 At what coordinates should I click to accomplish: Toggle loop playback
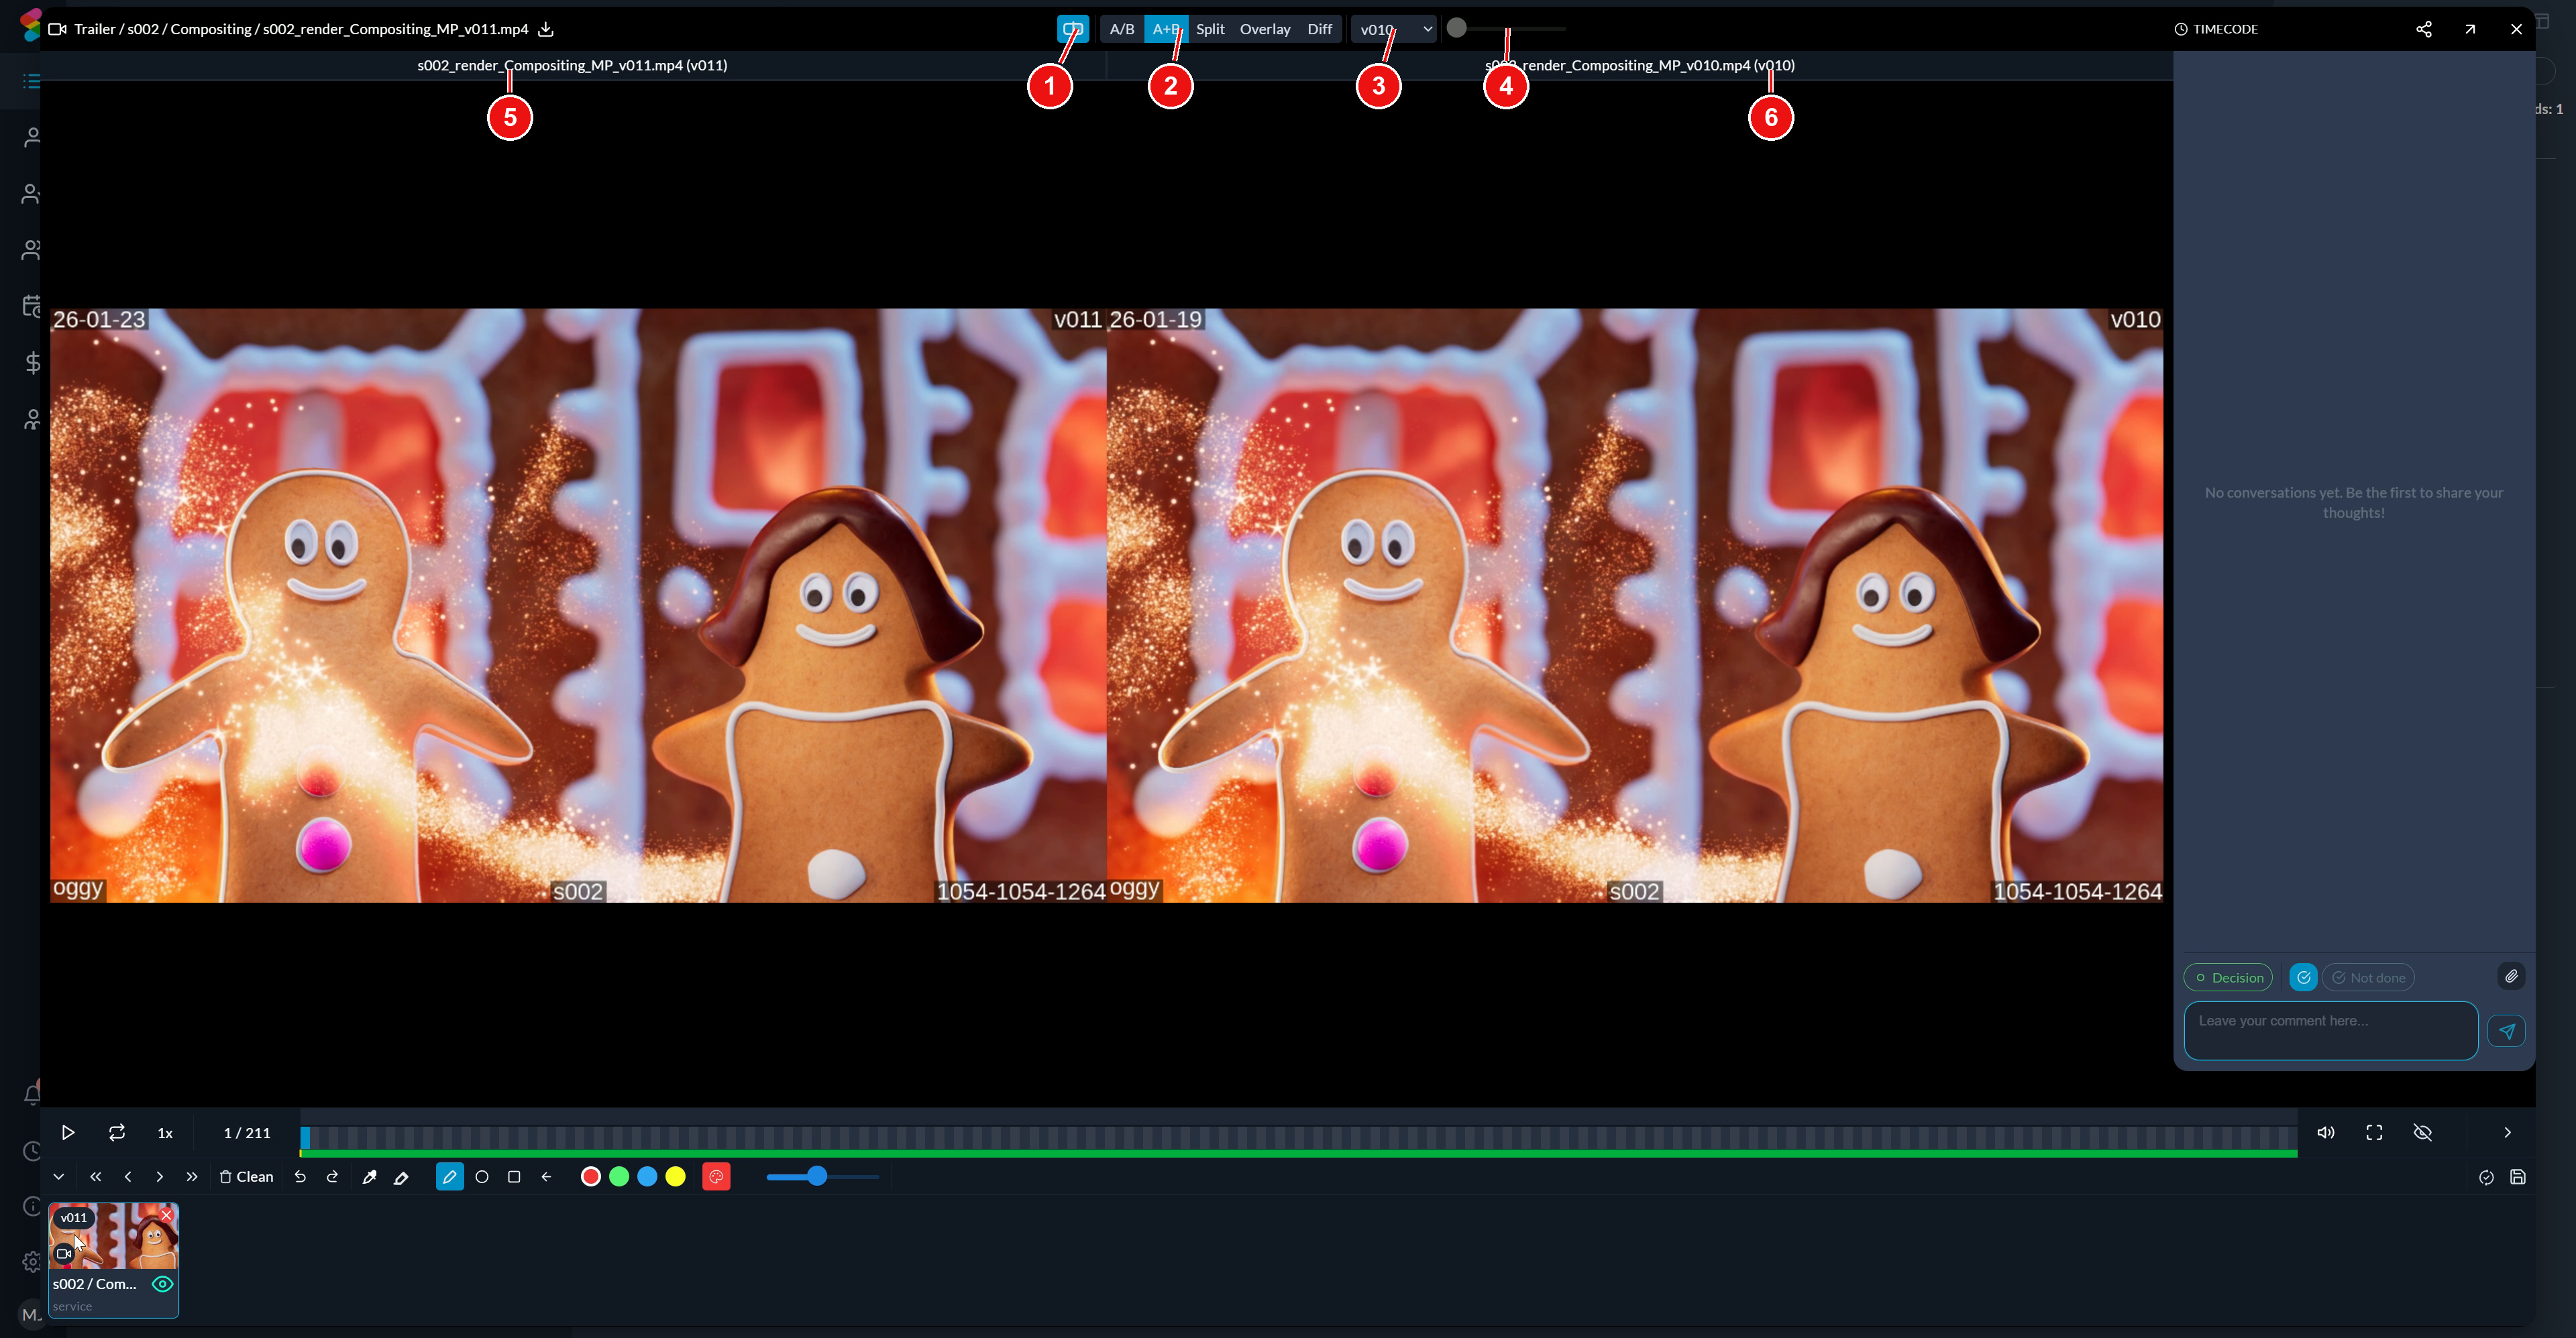coord(117,1132)
